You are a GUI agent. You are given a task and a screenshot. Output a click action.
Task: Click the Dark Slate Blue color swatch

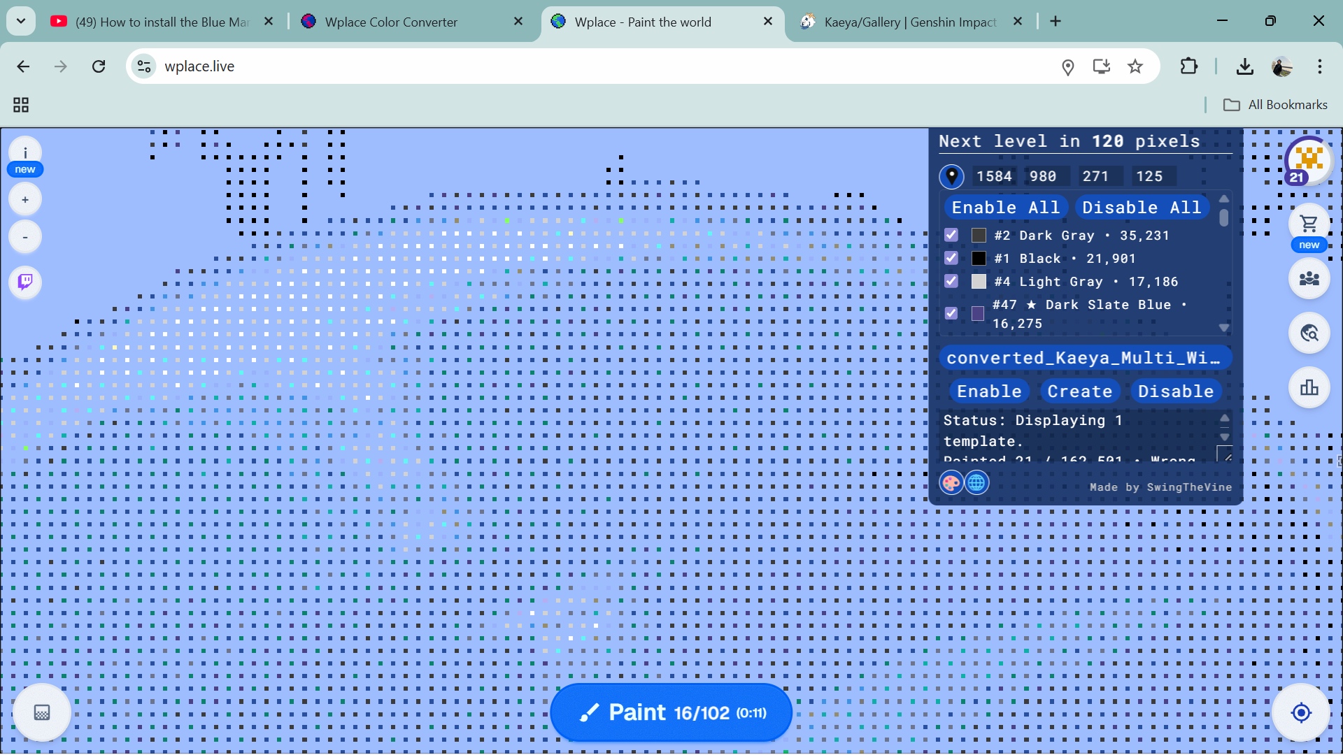(x=978, y=314)
